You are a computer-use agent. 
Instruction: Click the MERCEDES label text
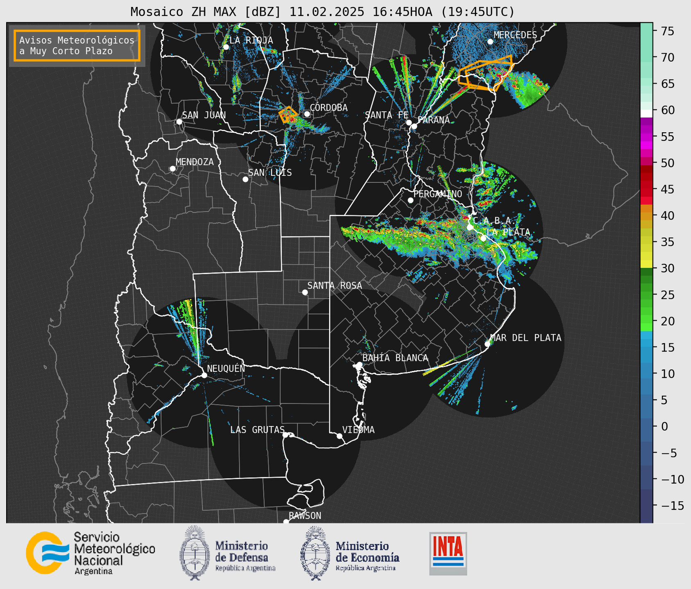click(515, 35)
